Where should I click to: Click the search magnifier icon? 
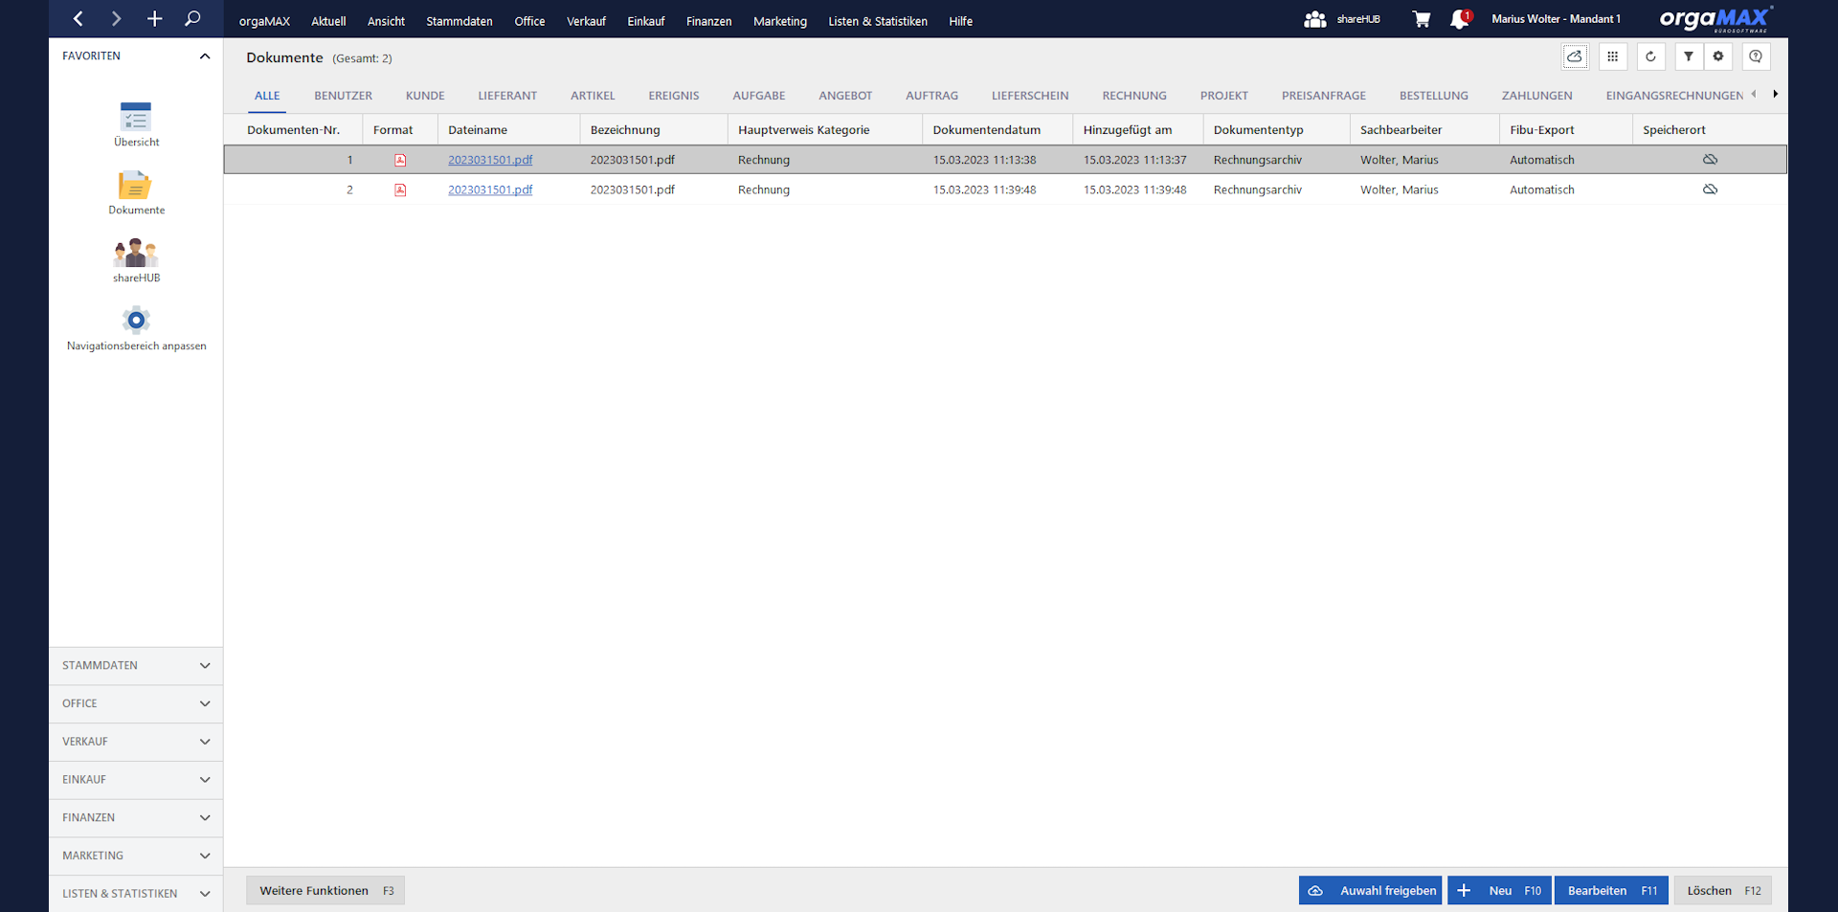(192, 18)
